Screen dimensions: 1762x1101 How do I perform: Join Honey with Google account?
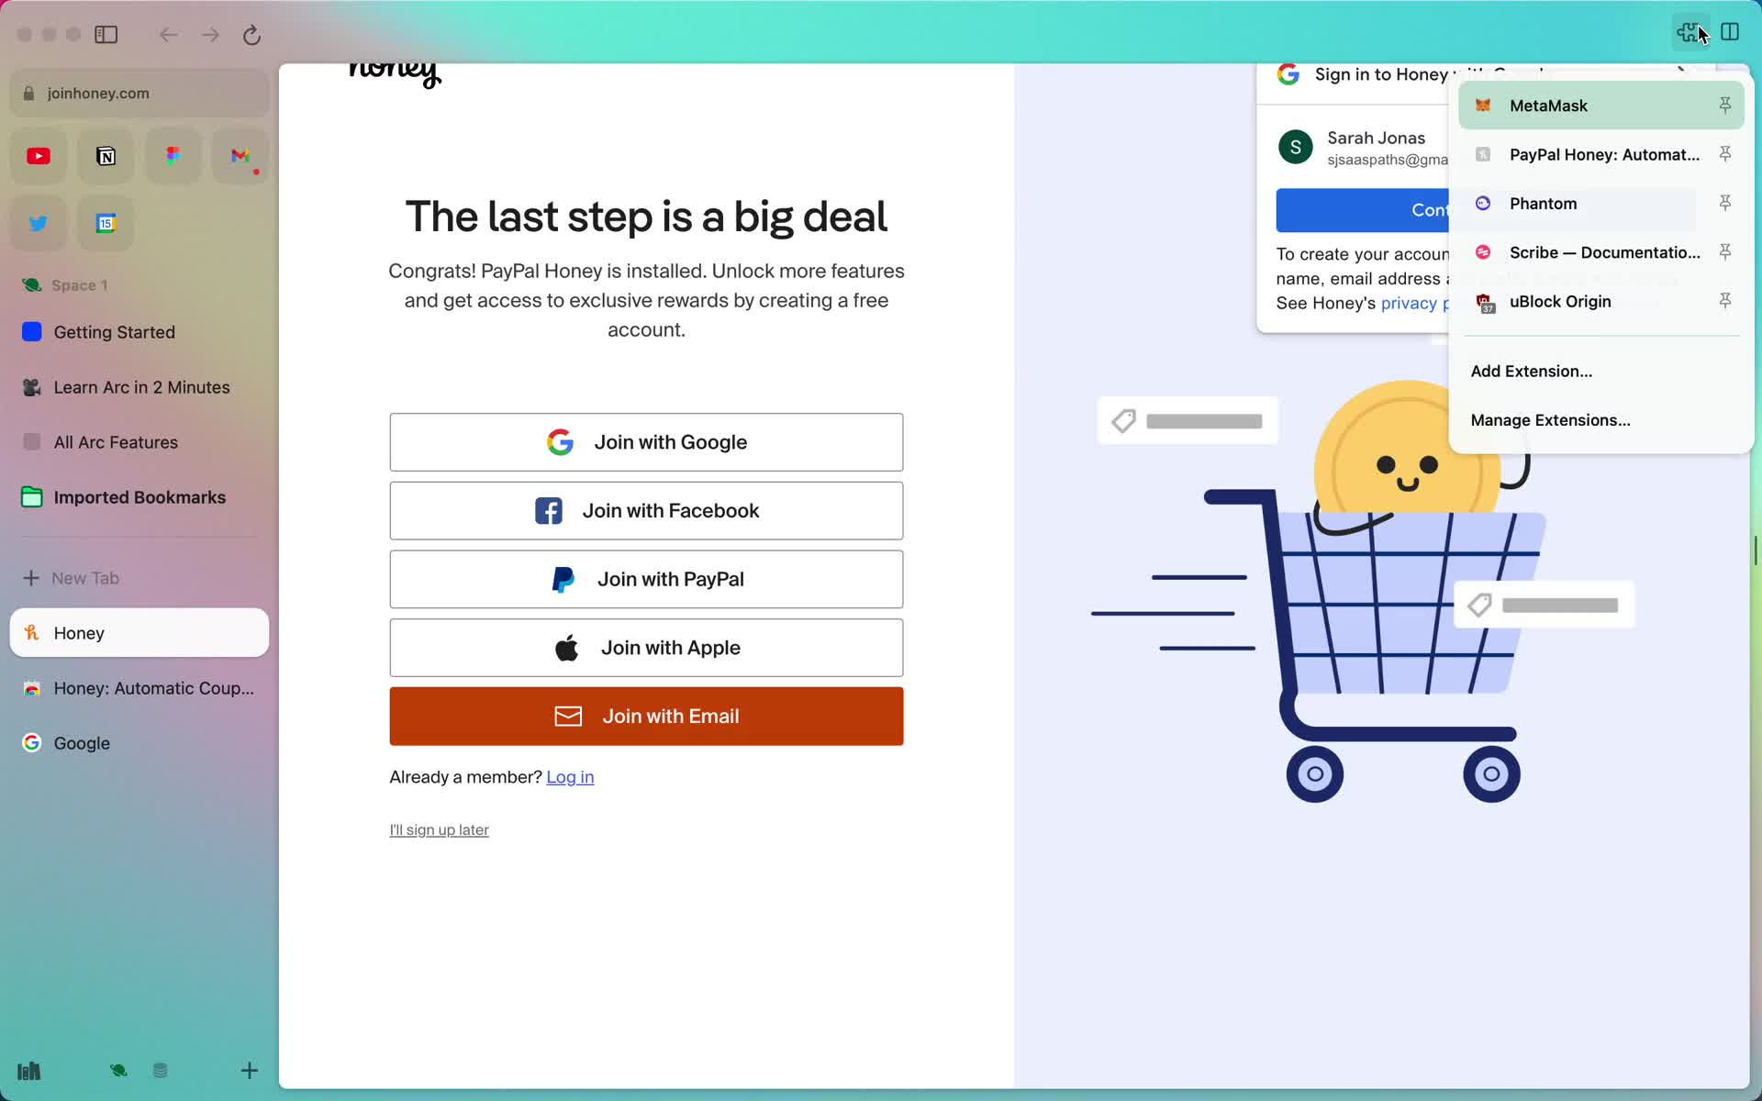click(646, 441)
